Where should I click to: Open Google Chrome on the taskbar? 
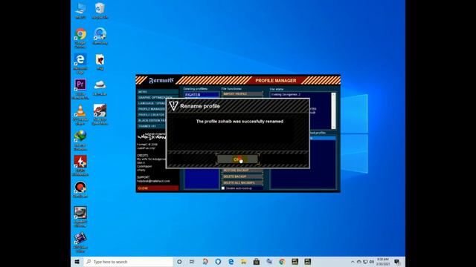[x=282, y=262]
